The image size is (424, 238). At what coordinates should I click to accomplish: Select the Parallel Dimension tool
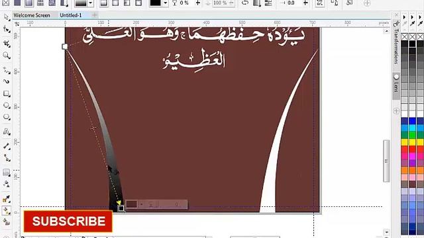point(7,146)
